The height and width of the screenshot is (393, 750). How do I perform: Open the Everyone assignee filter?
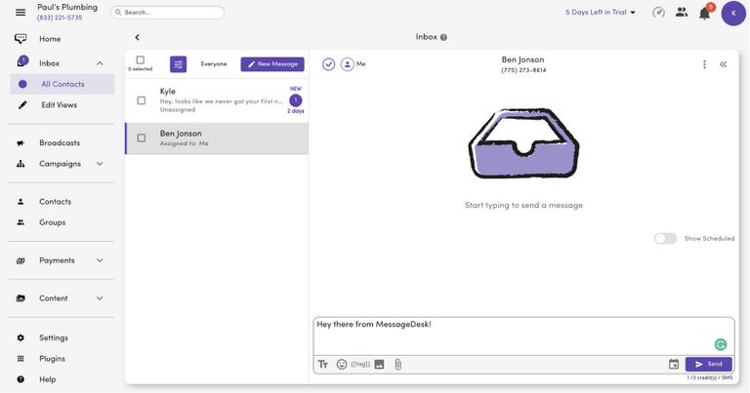(x=214, y=64)
